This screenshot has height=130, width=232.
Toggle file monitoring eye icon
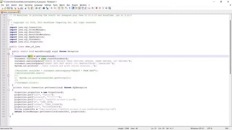click(92, 8)
